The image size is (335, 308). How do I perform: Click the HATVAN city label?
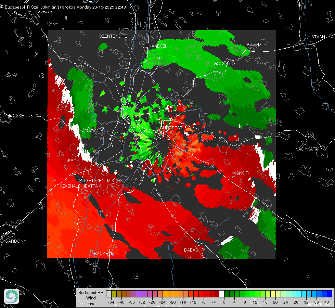click(x=317, y=37)
